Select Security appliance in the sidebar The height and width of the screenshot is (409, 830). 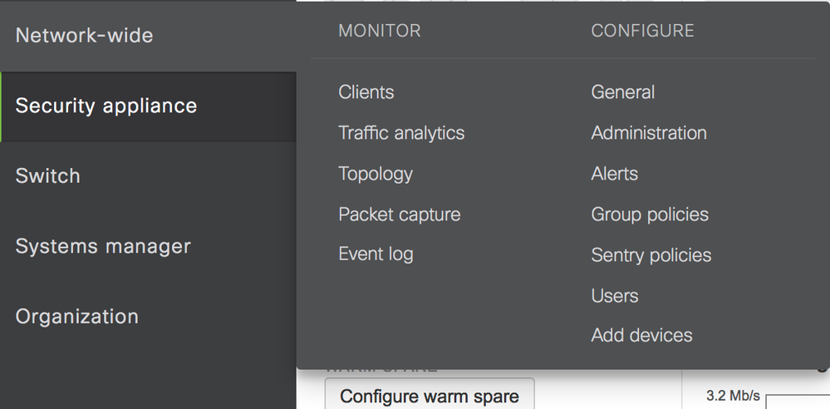click(x=106, y=106)
